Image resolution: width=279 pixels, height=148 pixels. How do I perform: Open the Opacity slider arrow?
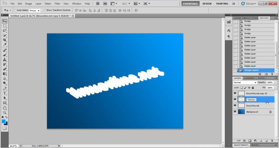point(275,82)
